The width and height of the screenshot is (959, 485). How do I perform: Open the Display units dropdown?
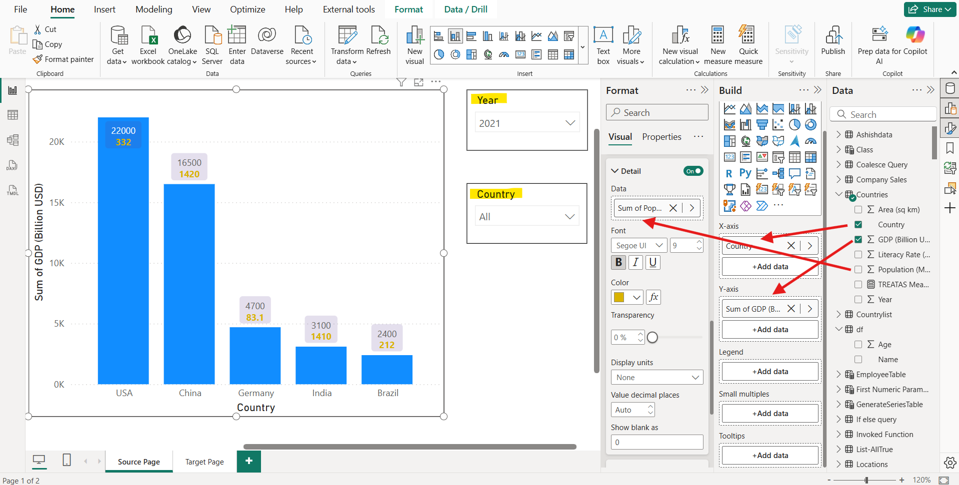click(656, 377)
